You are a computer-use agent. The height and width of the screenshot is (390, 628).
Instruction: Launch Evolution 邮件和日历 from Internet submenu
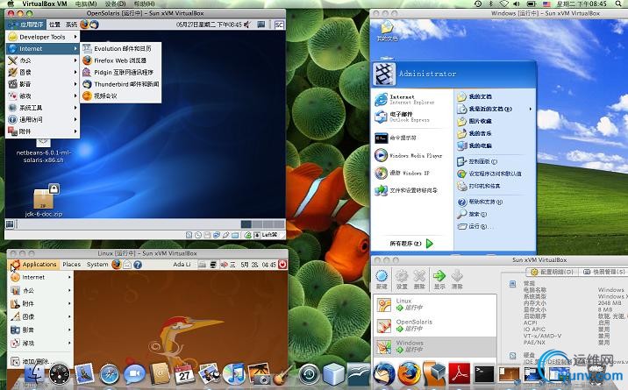[121, 48]
